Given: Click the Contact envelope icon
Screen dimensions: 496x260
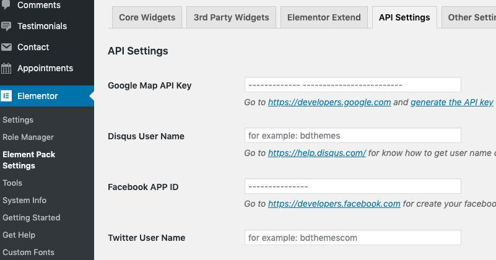Looking at the screenshot, I should 7,48.
